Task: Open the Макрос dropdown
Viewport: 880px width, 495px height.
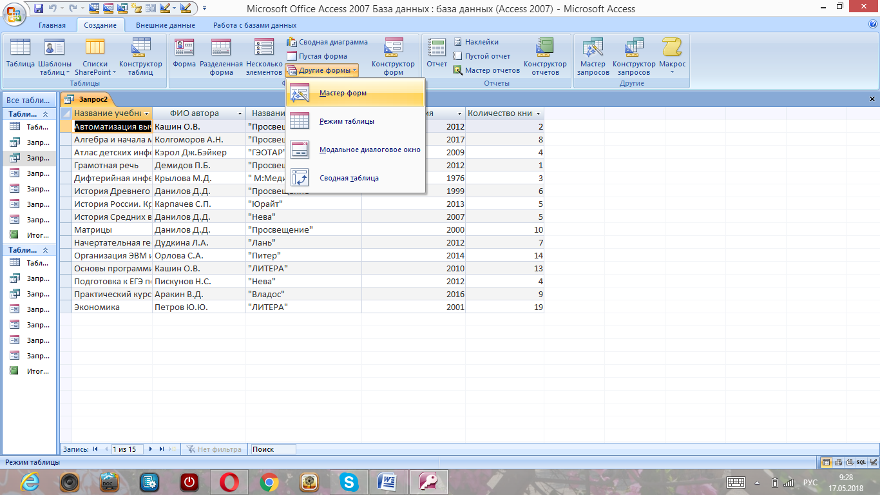Action: coord(672,57)
